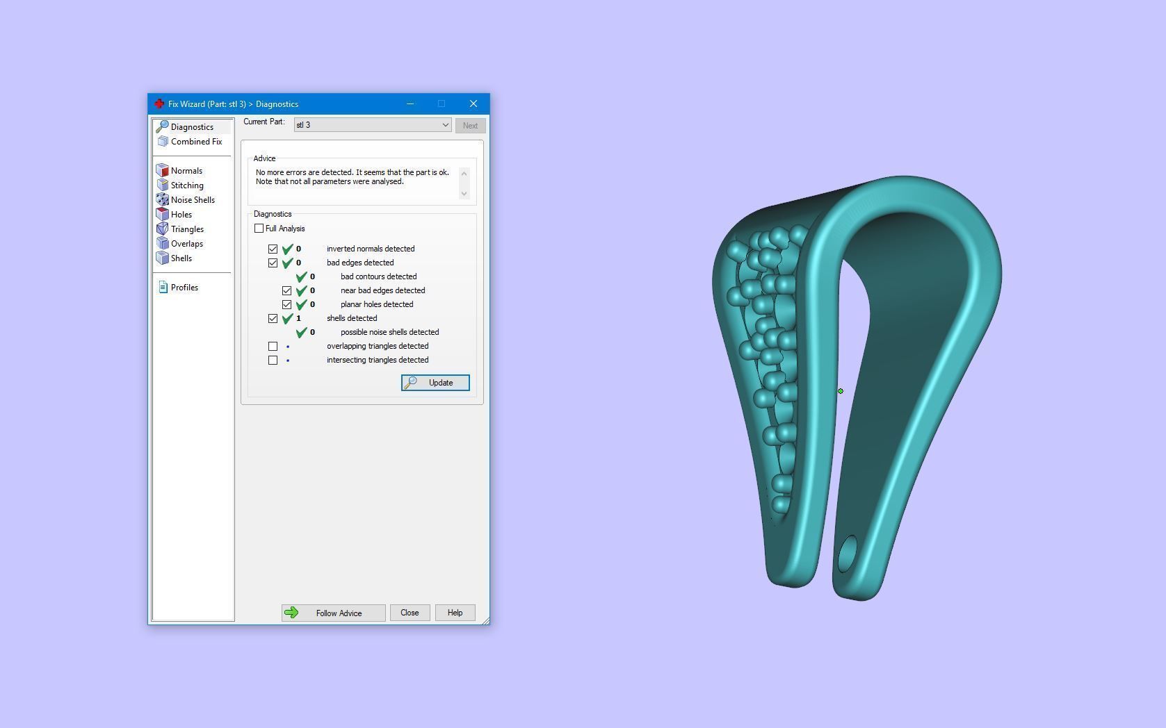Click green checkmark beside inverted normals count
Viewport: 1166px width, 728px height.
[288, 249]
